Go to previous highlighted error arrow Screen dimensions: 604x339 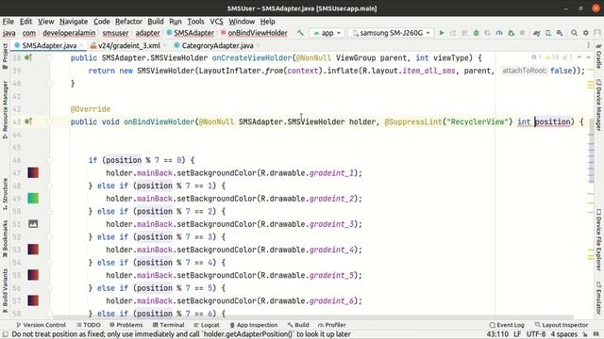579,57
